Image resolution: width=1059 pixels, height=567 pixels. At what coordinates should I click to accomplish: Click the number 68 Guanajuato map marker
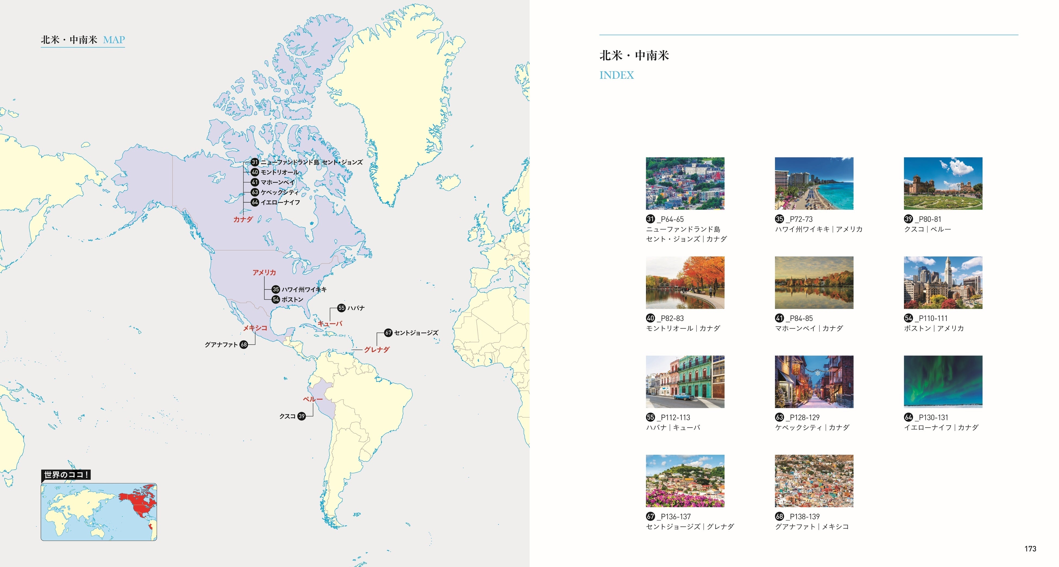click(x=244, y=345)
